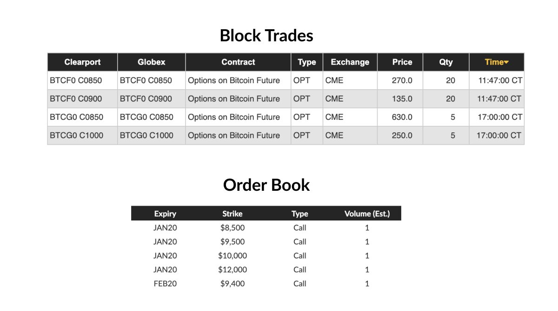This screenshot has width=558, height=311.
Task: Select the $12,000 strike row
Action: (x=266, y=269)
